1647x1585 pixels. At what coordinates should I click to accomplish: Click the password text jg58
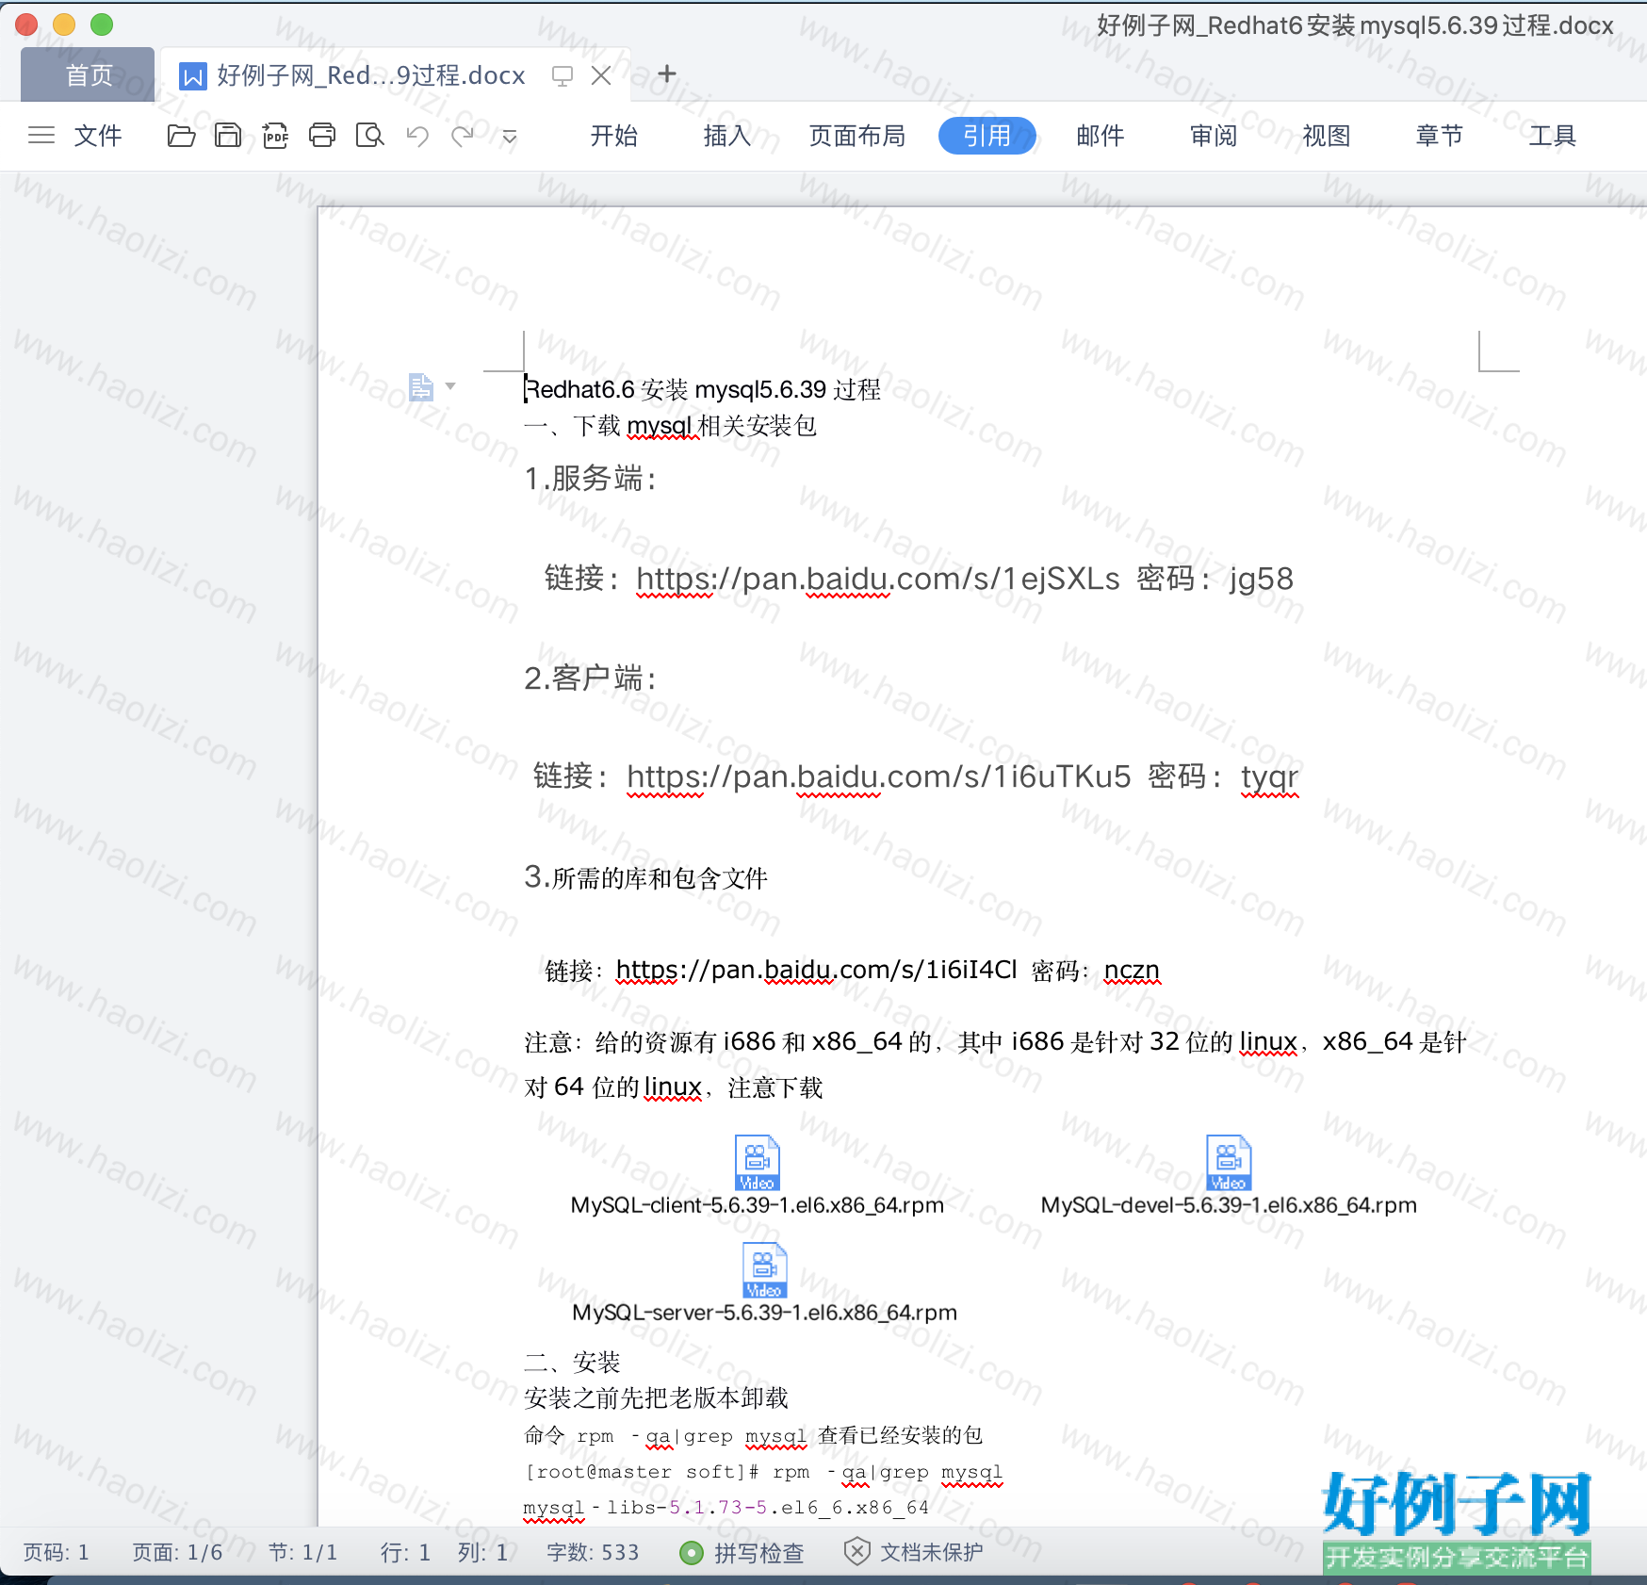(1261, 579)
